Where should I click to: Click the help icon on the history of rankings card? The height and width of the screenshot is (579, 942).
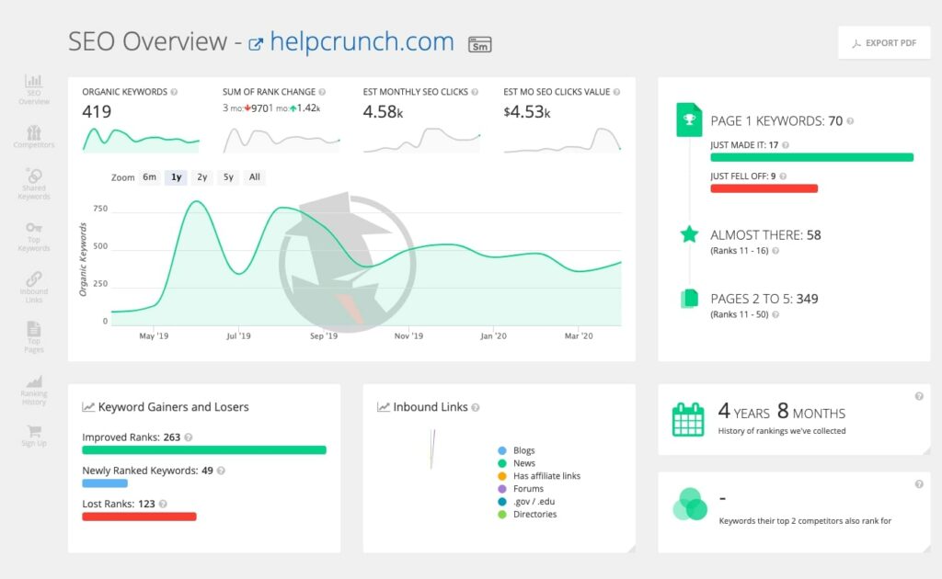point(919,396)
